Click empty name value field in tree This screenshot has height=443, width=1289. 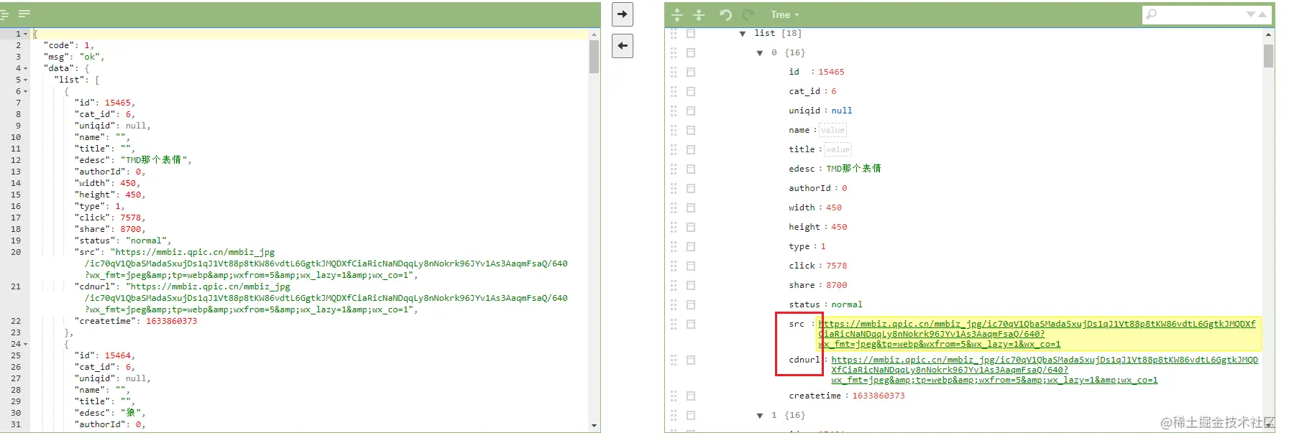(832, 130)
